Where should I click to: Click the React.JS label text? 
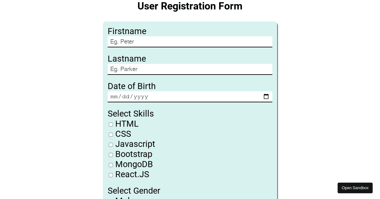pyautogui.click(x=132, y=174)
